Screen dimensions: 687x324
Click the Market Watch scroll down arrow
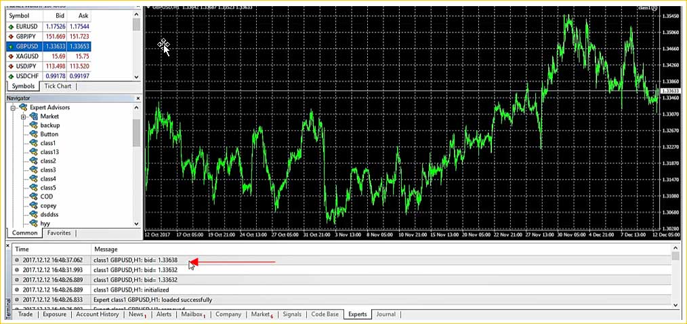[x=137, y=77]
